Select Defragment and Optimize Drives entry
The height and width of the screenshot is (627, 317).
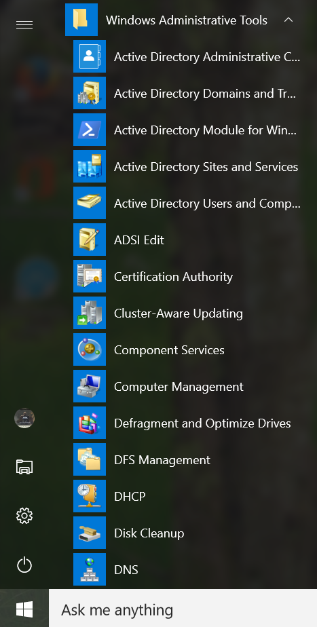[187, 423]
